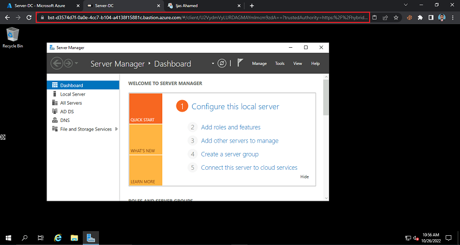Launch Internet Explorer from the taskbar
This screenshot has height=245, width=460.
(58, 238)
